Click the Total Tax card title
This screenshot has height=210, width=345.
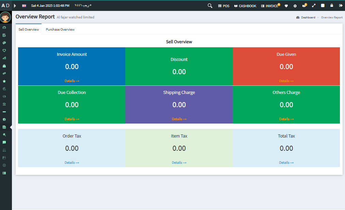coord(286,136)
